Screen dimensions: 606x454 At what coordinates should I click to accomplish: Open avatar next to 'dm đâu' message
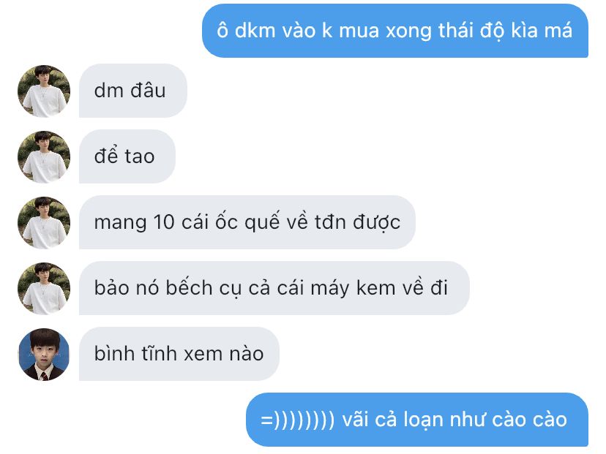(x=44, y=91)
